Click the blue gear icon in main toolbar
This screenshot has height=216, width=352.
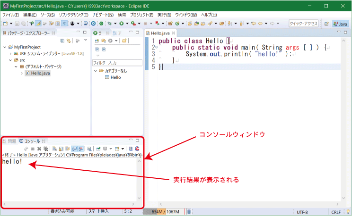coord(93,23)
